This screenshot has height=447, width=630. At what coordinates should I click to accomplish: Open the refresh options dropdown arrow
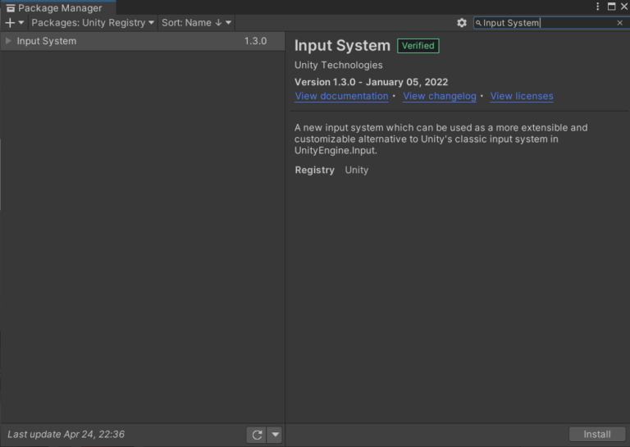[276, 435]
